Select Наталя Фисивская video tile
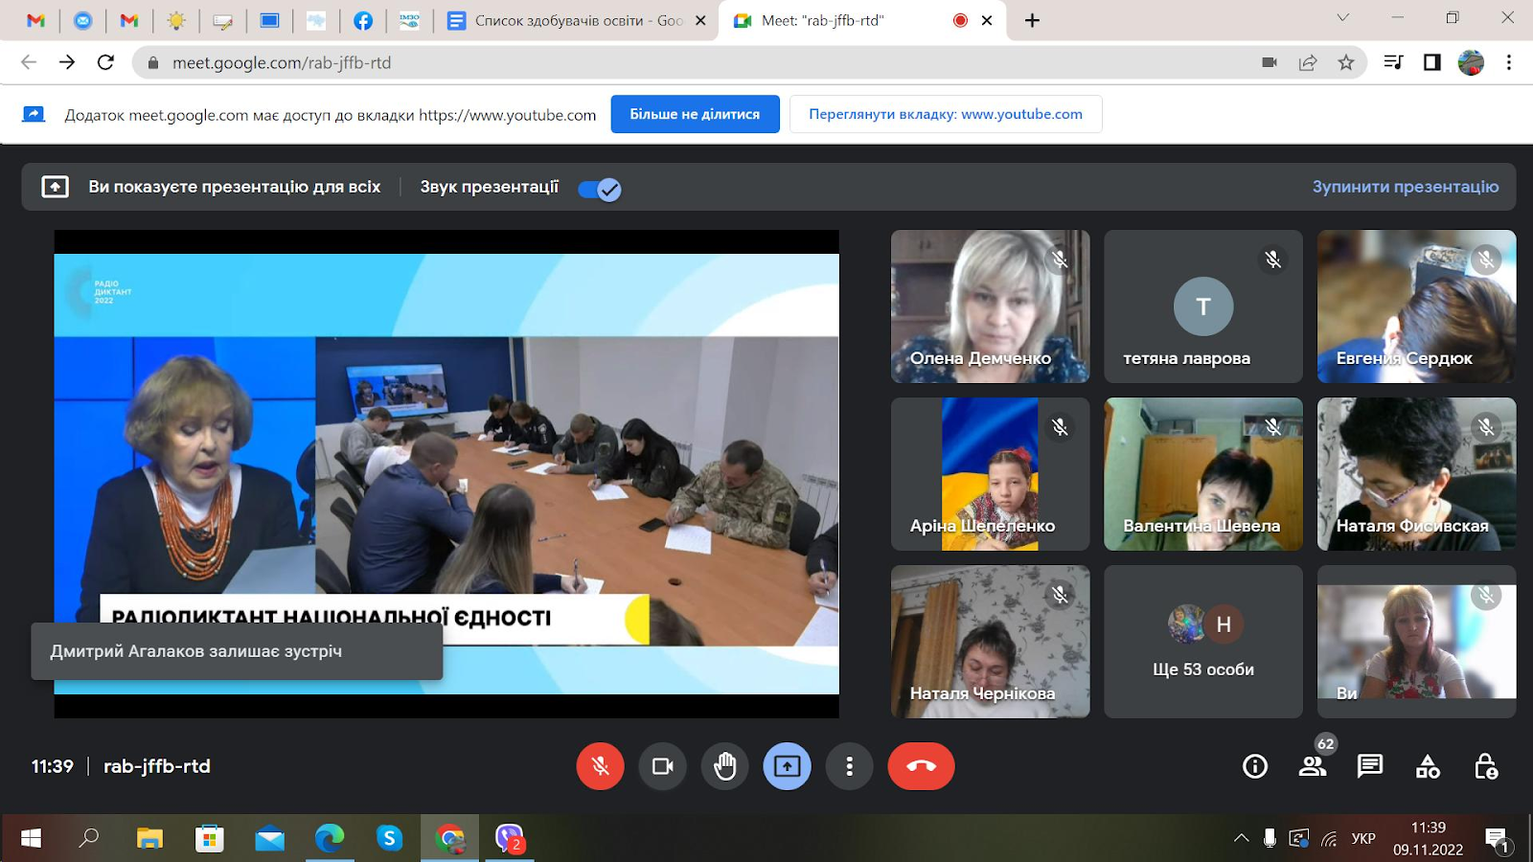1533x862 pixels. [x=1416, y=474]
